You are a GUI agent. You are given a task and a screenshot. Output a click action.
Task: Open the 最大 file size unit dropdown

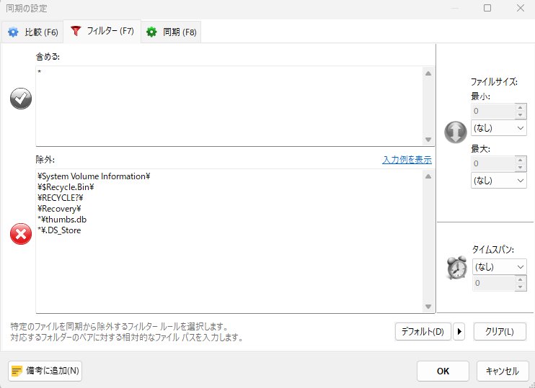pos(499,181)
